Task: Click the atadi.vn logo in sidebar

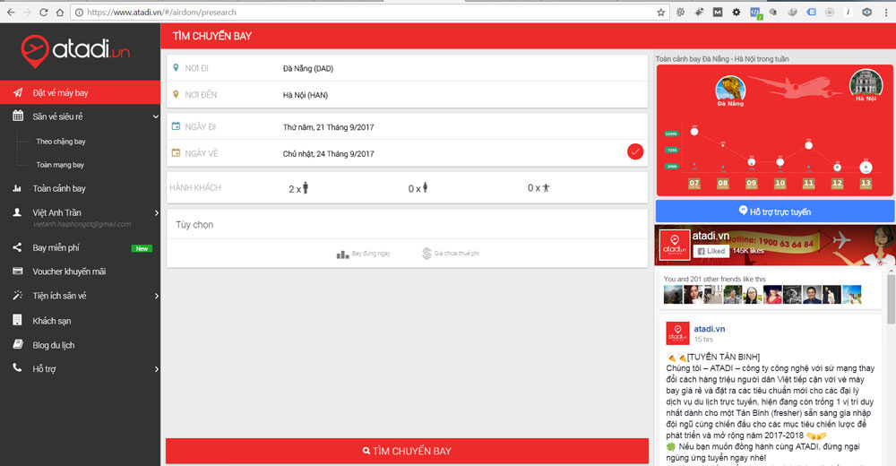Action: (x=79, y=49)
